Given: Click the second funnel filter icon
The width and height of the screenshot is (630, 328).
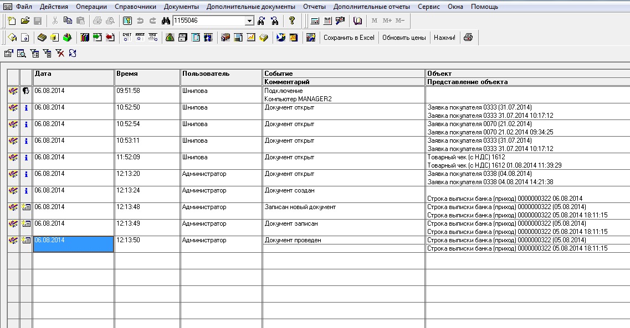Looking at the screenshot, I should coord(48,53).
